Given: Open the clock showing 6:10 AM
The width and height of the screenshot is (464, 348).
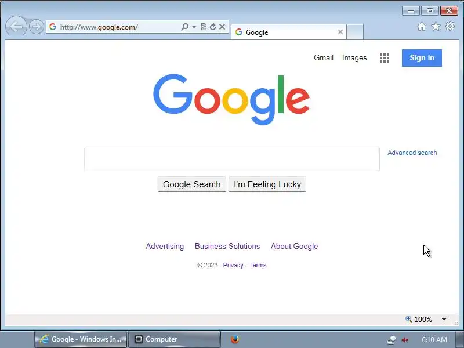Looking at the screenshot, I should tap(434, 340).
